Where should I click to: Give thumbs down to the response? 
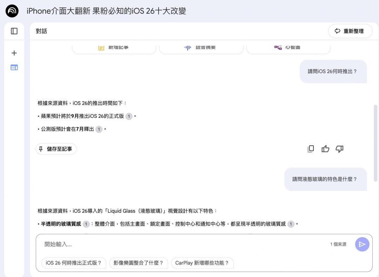[x=339, y=149]
